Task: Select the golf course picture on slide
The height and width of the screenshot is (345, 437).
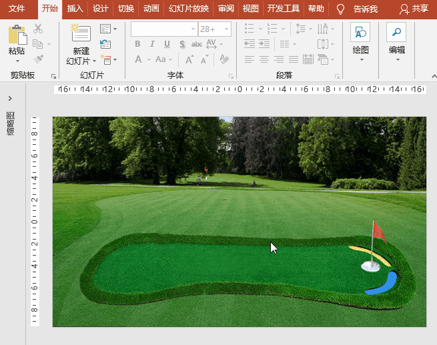Action: (x=240, y=222)
